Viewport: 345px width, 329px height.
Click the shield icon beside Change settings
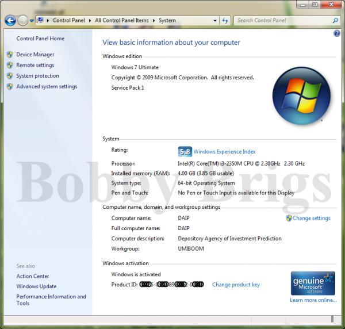[x=289, y=218]
